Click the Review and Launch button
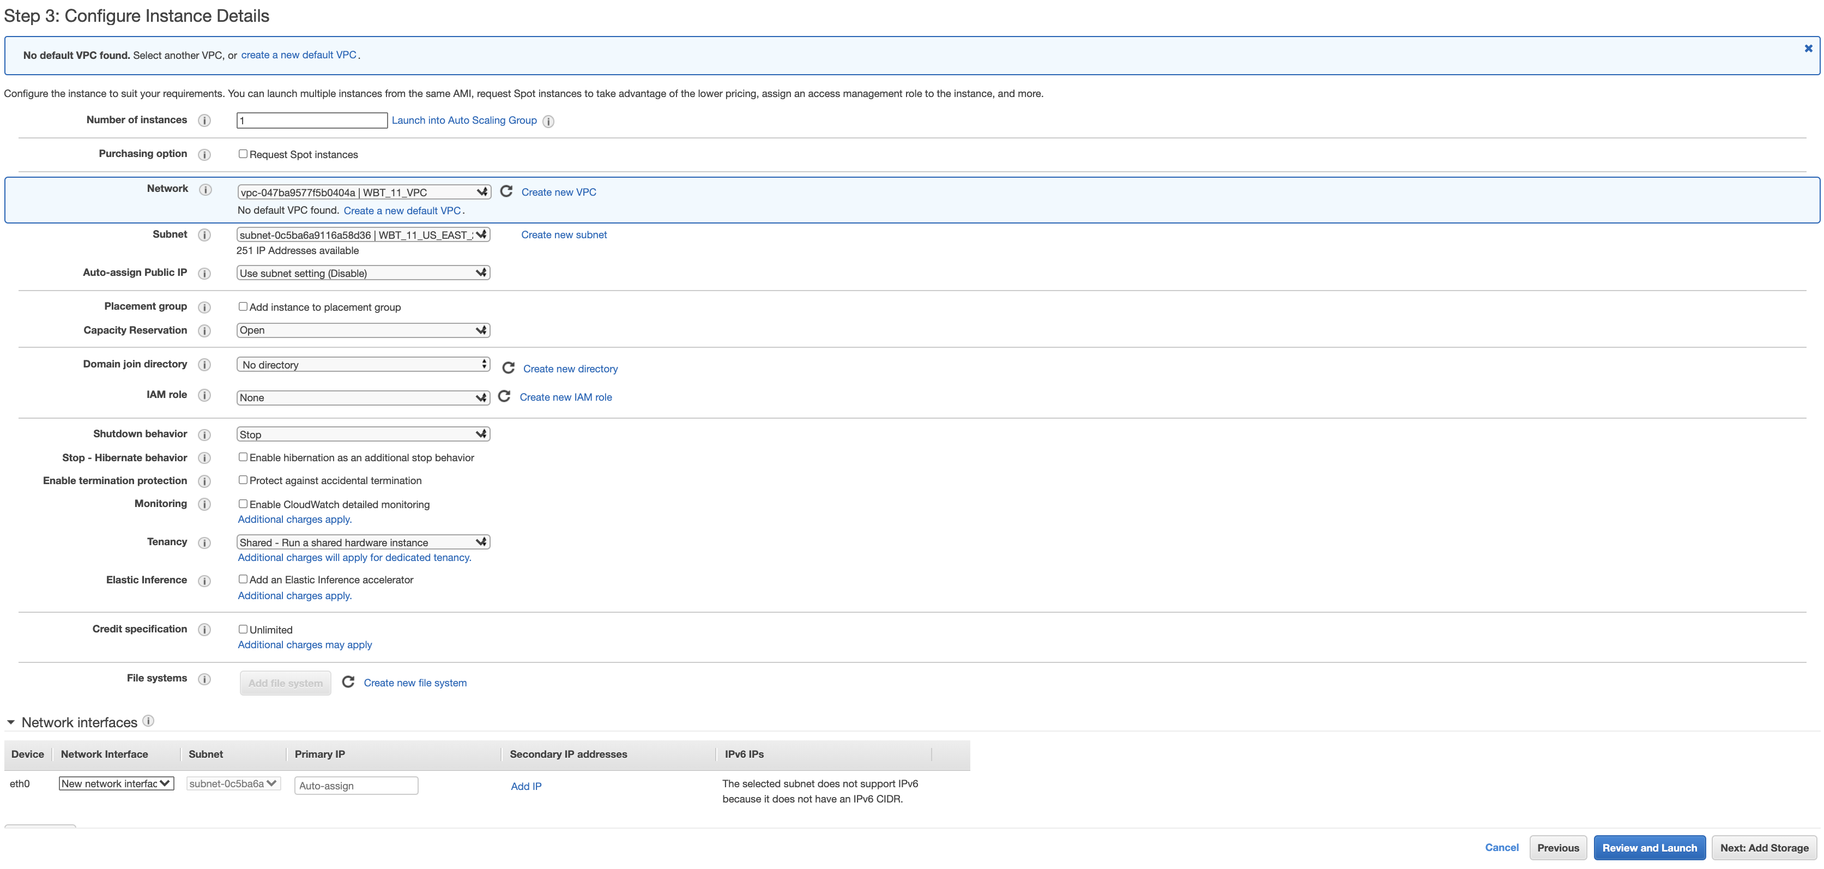Viewport: 1824px width, 869px height. coord(1649,848)
